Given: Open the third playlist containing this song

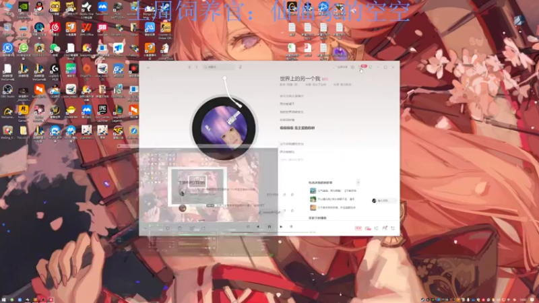Looking at the screenshot, I should click(x=333, y=207).
